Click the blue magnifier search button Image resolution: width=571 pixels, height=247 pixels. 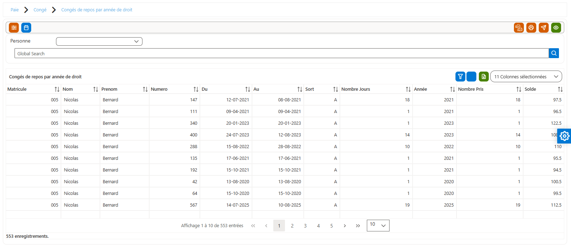coord(554,53)
